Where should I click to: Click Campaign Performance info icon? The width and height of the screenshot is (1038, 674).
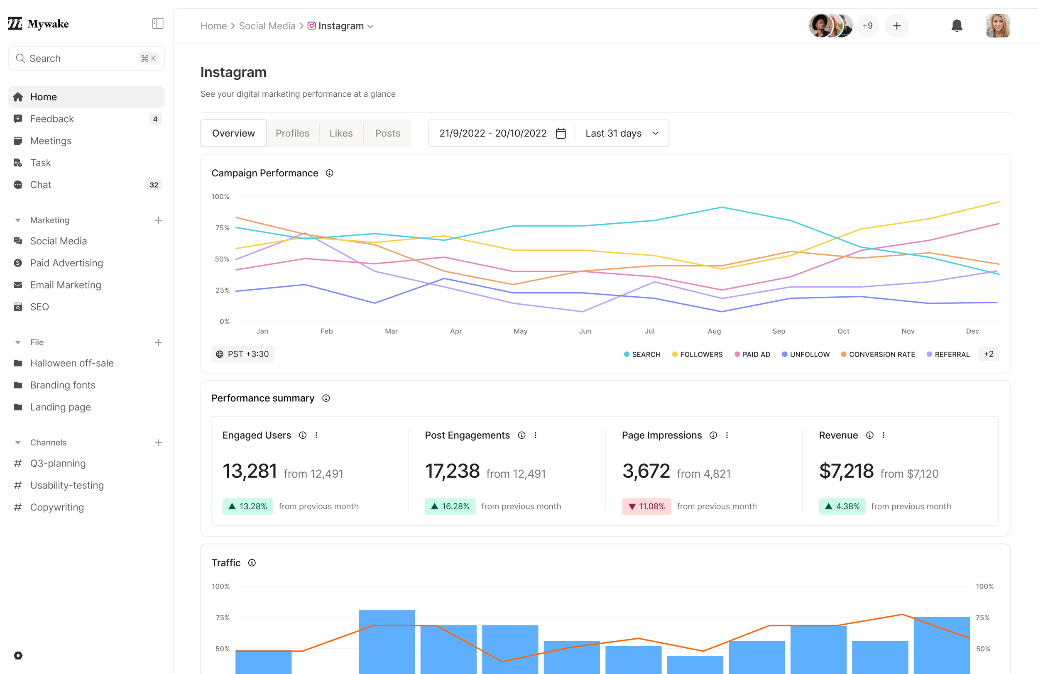(x=330, y=173)
